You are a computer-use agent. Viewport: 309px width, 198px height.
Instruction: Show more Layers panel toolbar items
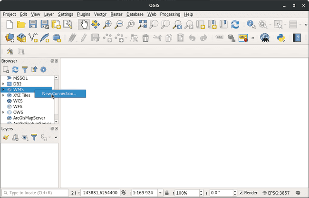pyautogui.click(x=56, y=137)
